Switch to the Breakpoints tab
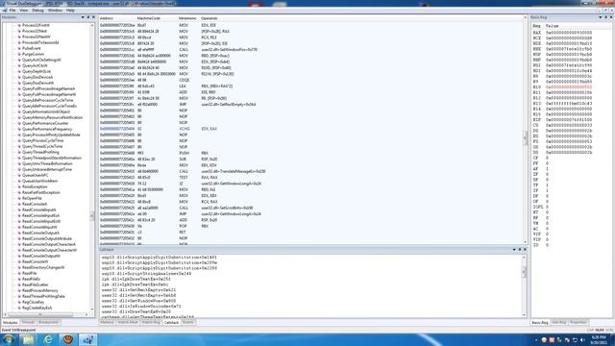The width and height of the screenshot is (615, 346). click(48, 323)
